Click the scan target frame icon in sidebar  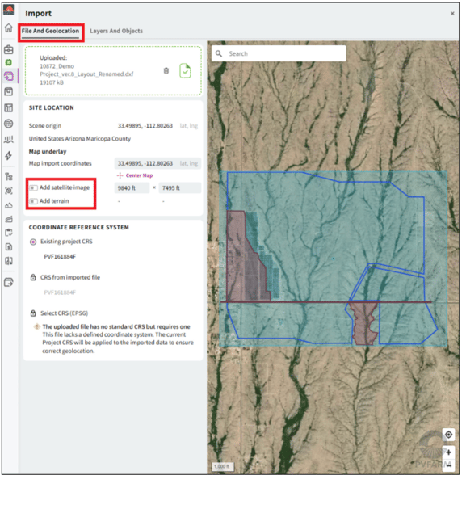pos(9,191)
